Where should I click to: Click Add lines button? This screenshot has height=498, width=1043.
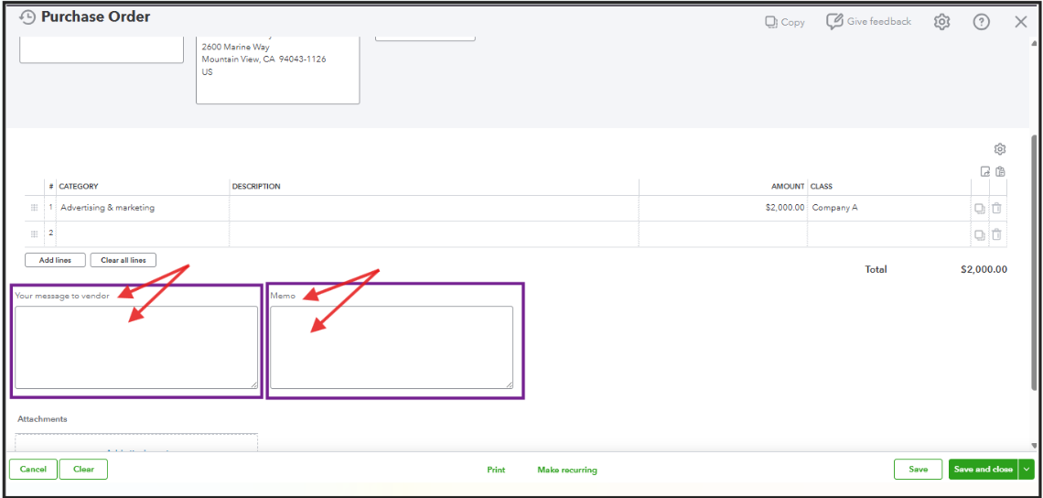(x=55, y=260)
